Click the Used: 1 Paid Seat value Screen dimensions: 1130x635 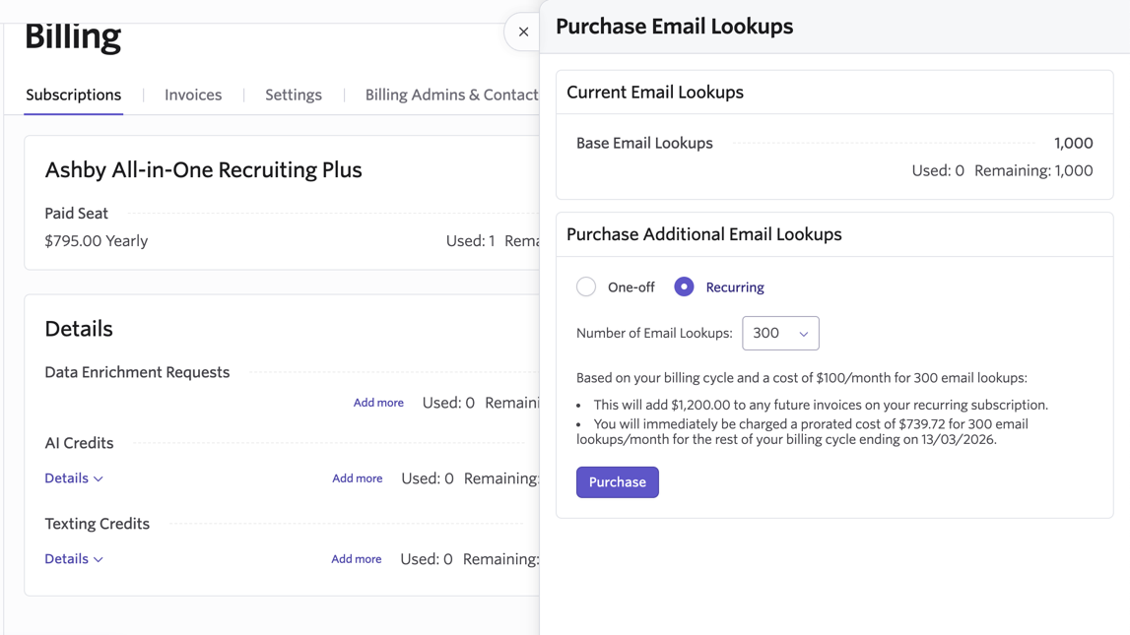(x=471, y=241)
